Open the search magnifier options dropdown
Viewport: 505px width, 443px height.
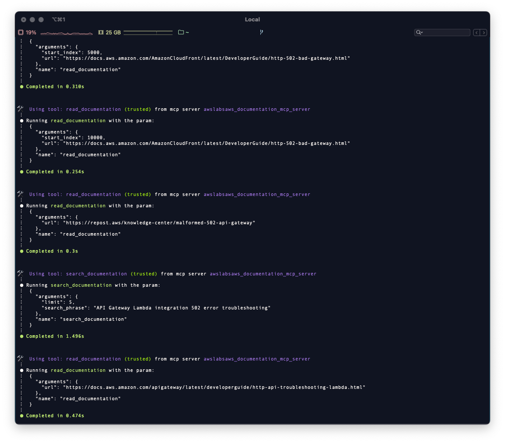(419, 33)
